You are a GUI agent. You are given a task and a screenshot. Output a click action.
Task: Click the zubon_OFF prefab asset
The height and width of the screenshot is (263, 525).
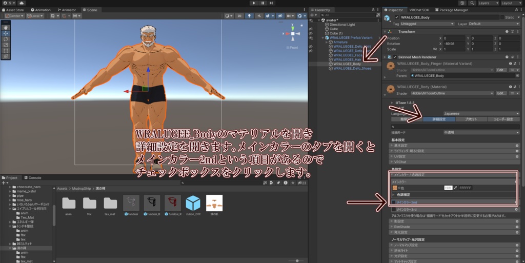pyautogui.click(x=193, y=203)
